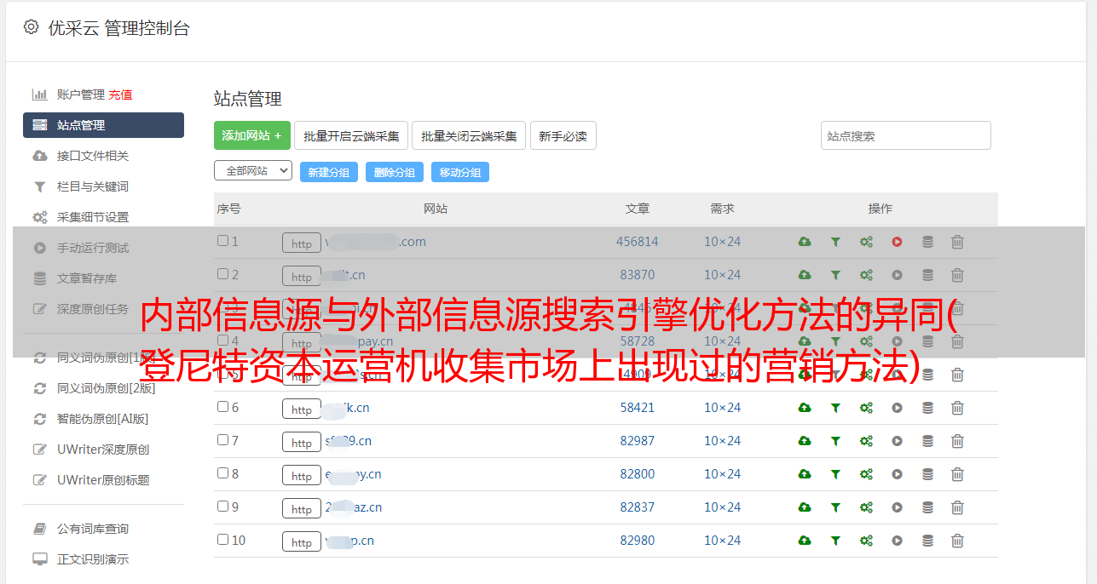This screenshot has width=1097, height=584.
Task: Click the http button in row 6
Action: [x=302, y=409]
